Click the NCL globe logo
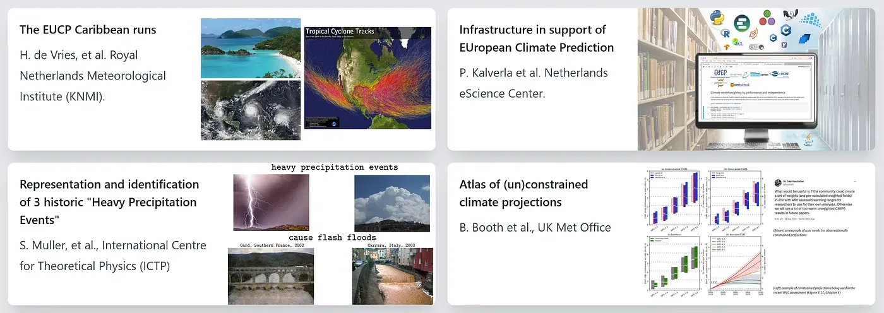 coord(738,42)
